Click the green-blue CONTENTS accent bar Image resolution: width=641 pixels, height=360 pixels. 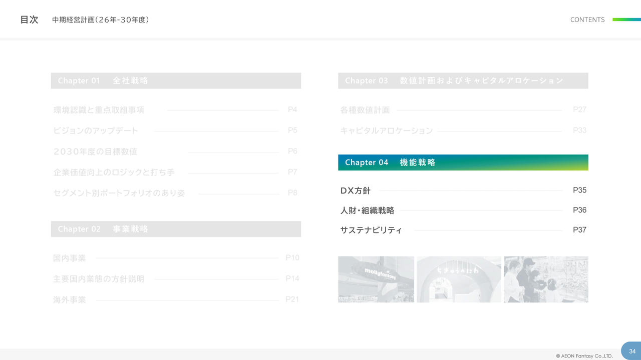click(x=626, y=19)
